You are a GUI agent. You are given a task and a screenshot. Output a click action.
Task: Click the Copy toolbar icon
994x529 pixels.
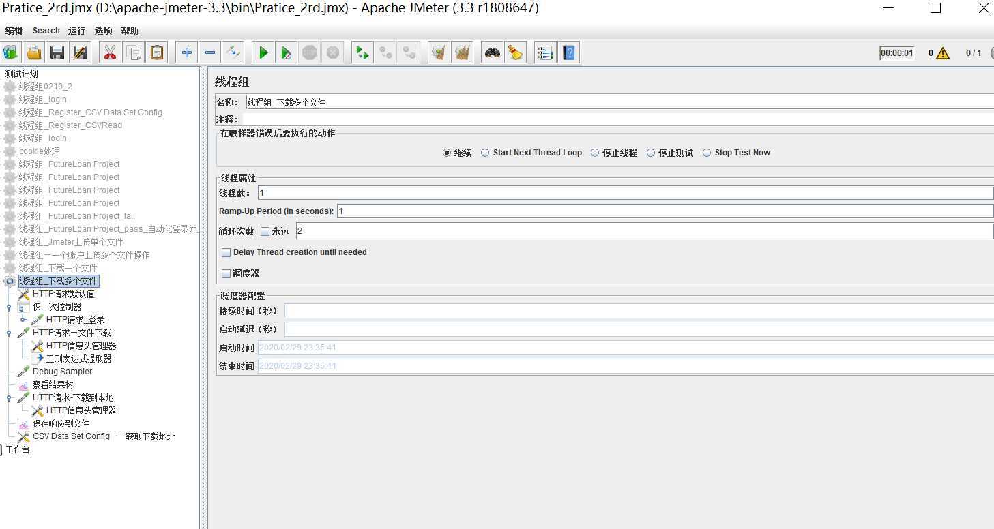pyautogui.click(x=133, y=52)
